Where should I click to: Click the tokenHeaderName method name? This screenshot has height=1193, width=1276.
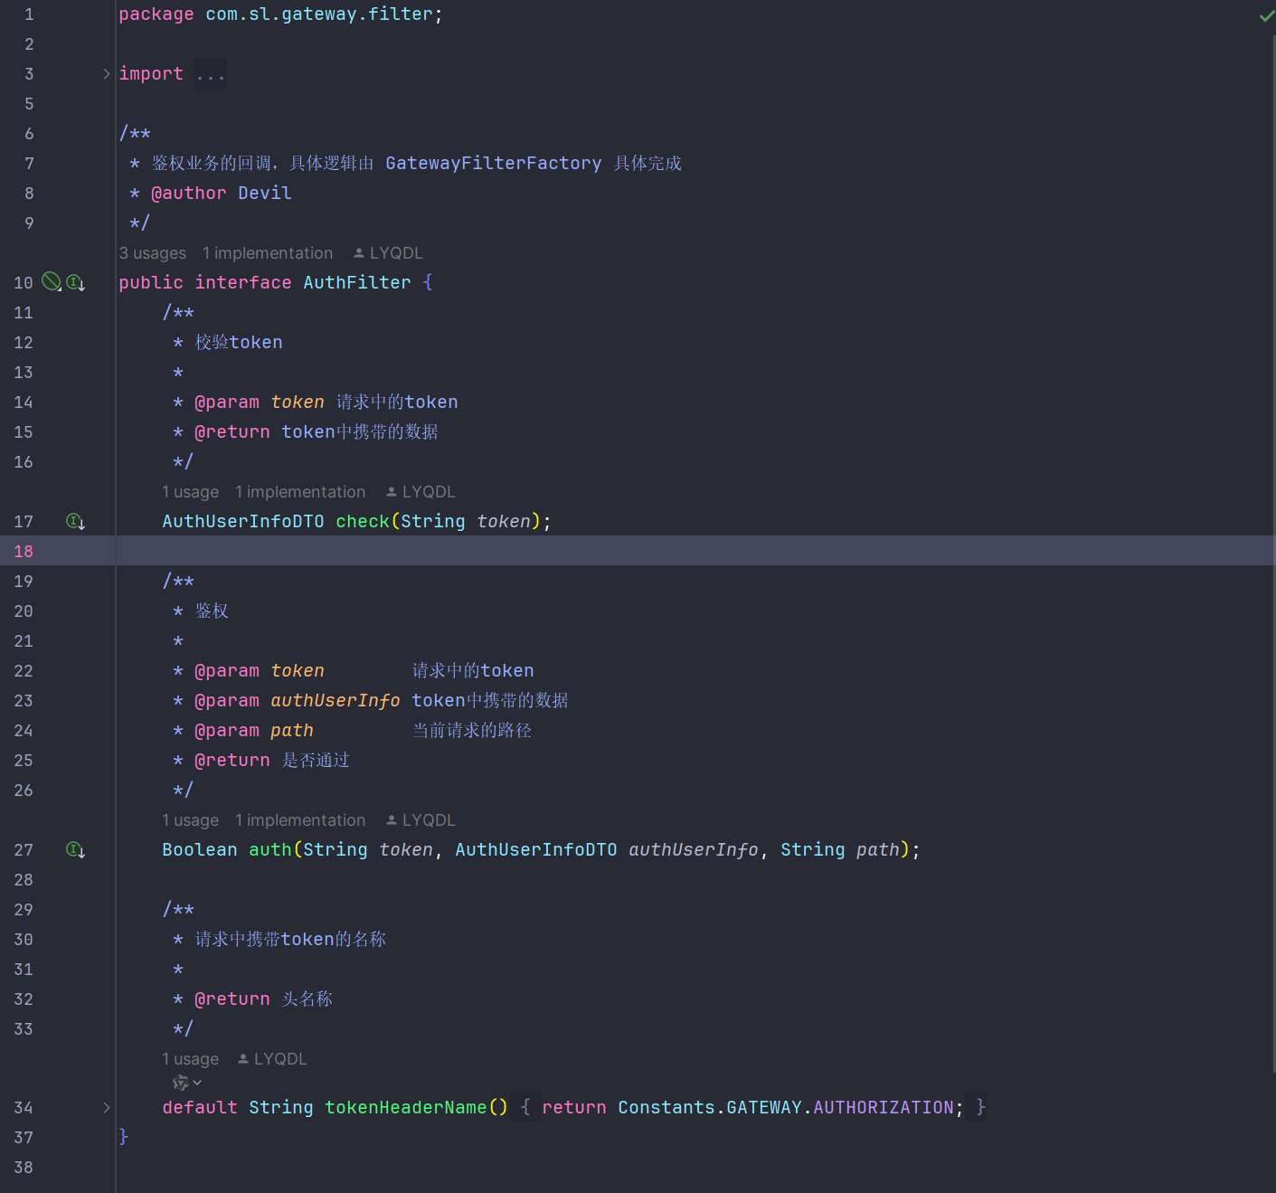click(x=406, y=1108)
